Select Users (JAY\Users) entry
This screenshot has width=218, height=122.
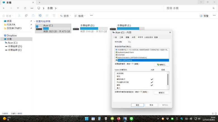142,60
